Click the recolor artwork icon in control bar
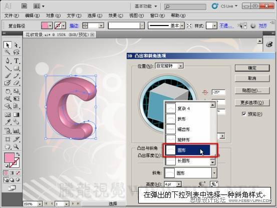Viewport: 277px width, 208px height. pos(253,26)
